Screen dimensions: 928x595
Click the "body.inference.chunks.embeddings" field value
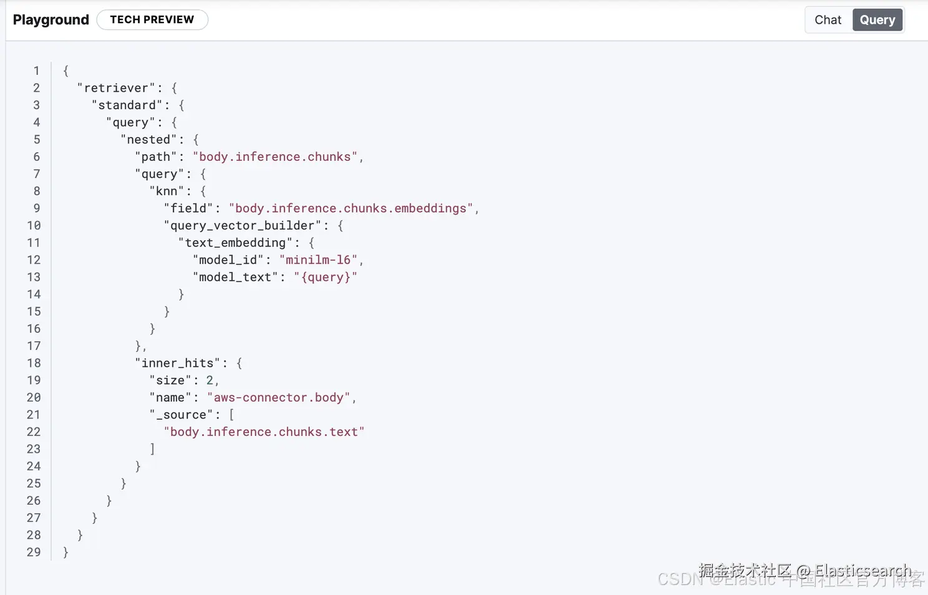coord(350,208)
